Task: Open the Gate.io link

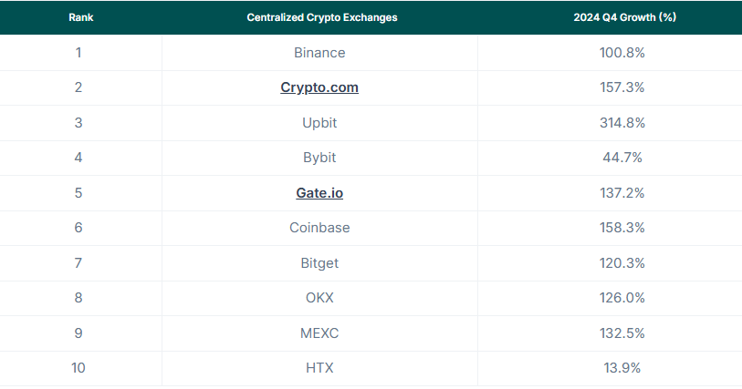Action: [x=319, y=193]
